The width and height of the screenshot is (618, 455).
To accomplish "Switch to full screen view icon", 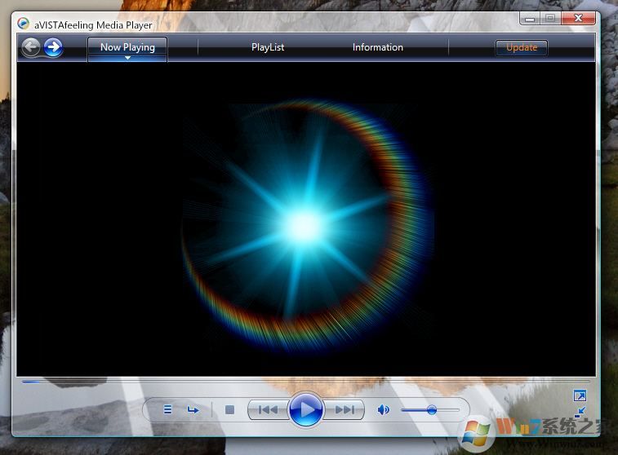I will 580,396.
